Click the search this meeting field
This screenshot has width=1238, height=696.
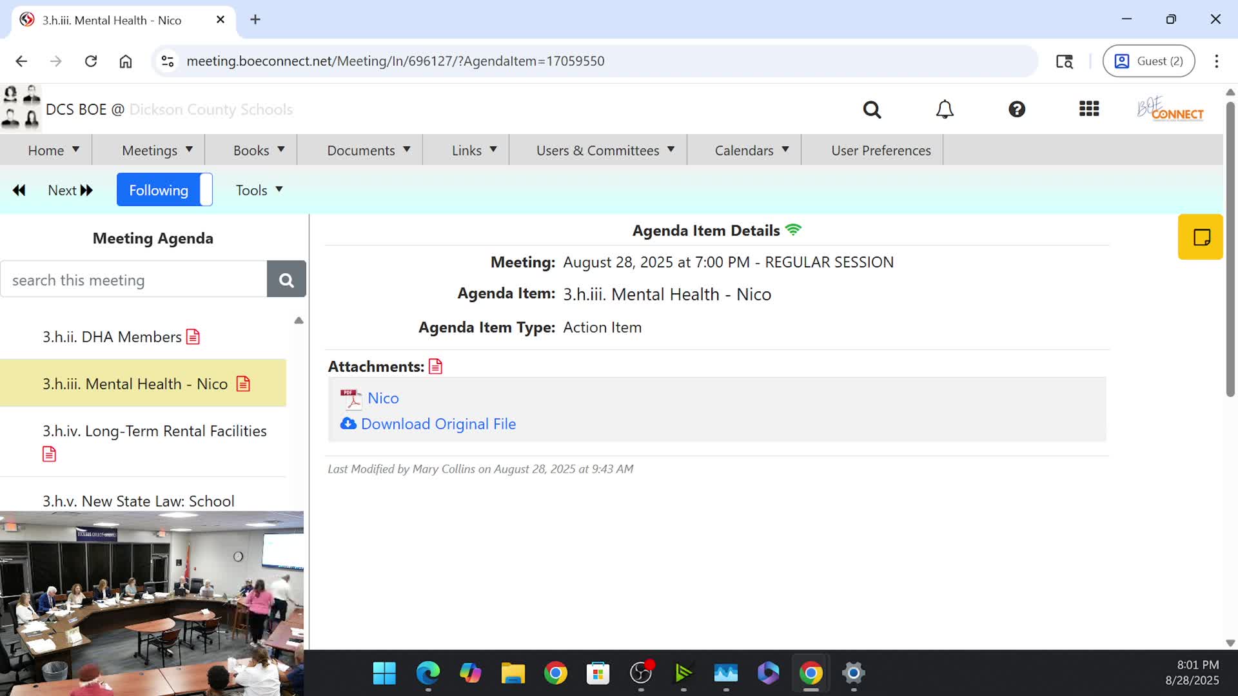(x=133, y=280)
